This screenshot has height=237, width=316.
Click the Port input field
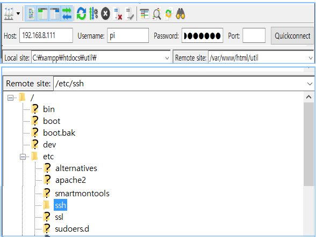(x=254, y=35)
